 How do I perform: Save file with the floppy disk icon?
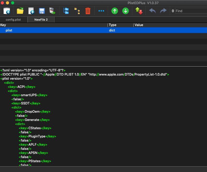[42, 11]
